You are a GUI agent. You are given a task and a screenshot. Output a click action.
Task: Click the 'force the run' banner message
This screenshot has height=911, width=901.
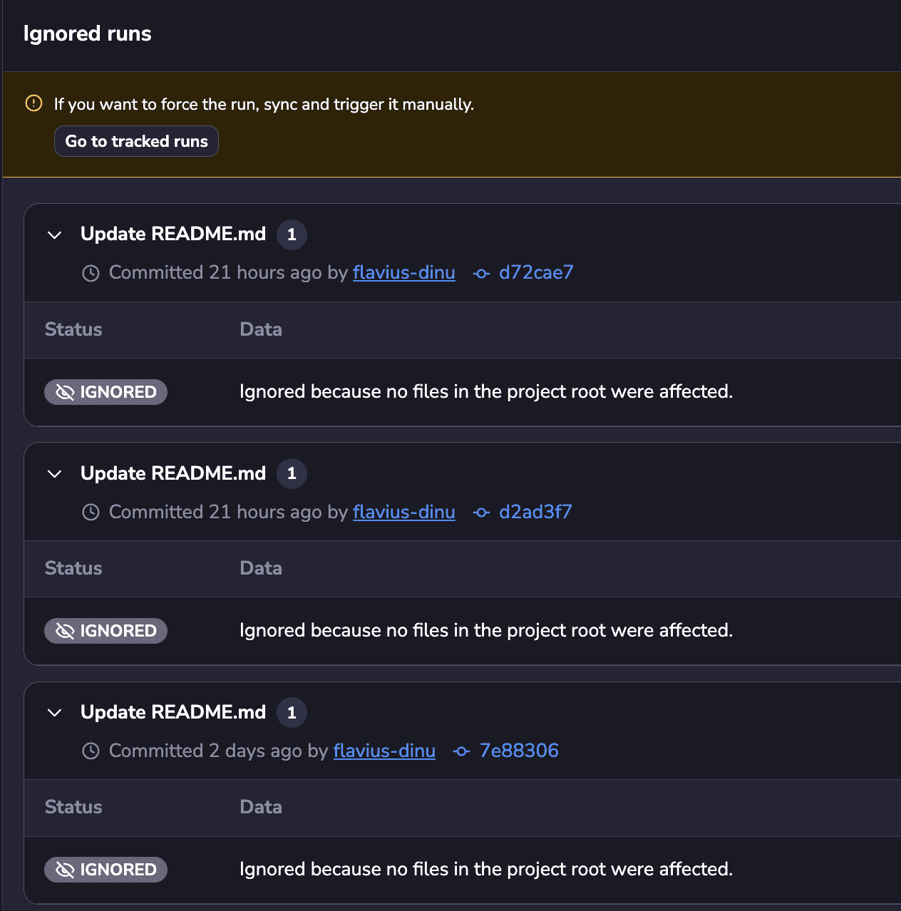pos(264,104)
